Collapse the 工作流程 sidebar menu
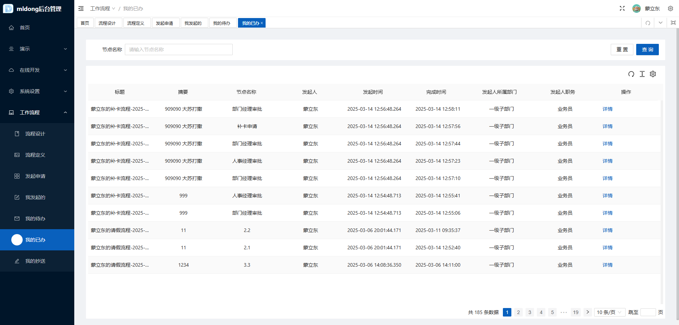The image size is (679, 325). click(x=37, y=112)
